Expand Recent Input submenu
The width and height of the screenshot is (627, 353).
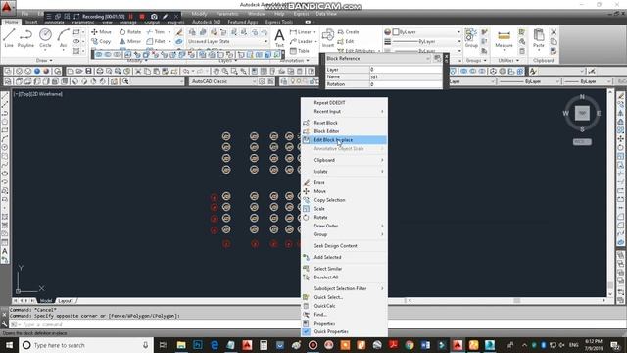click(x=344, y=111)
